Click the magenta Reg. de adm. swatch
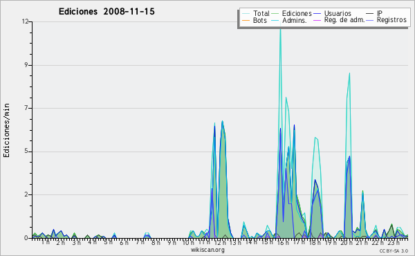This screenshot has width=415, height=256. 317,20
